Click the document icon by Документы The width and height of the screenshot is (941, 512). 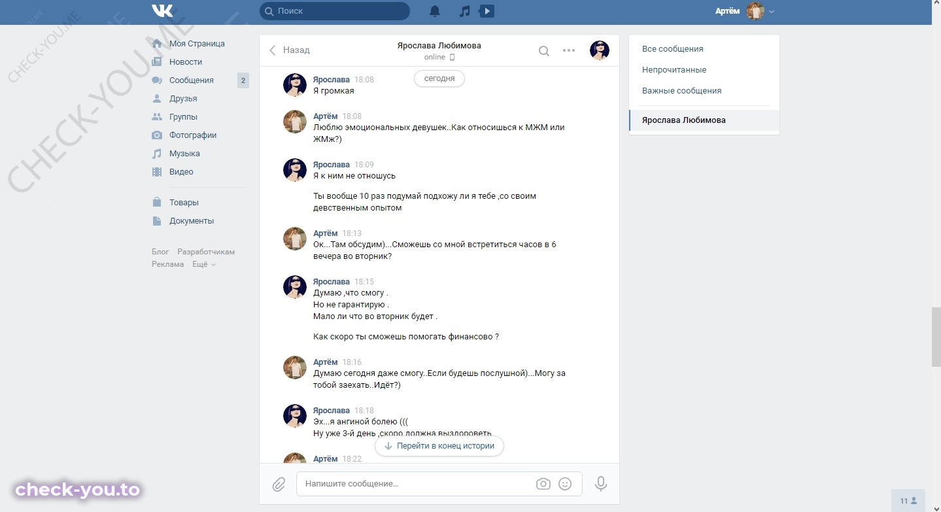(x=157, y=221)
